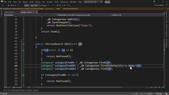Viewport: 169px width, 95px height.
Task: Click the Visual Studio logo icon
Action: pos(2,2)
